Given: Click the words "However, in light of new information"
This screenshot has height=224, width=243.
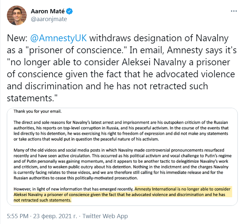Looking at the screenshot, I should tap(73, 189).
